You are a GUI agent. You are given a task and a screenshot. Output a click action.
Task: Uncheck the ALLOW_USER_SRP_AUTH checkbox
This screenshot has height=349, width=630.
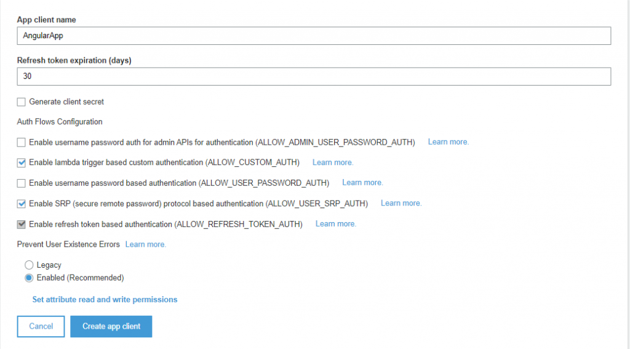22,204
